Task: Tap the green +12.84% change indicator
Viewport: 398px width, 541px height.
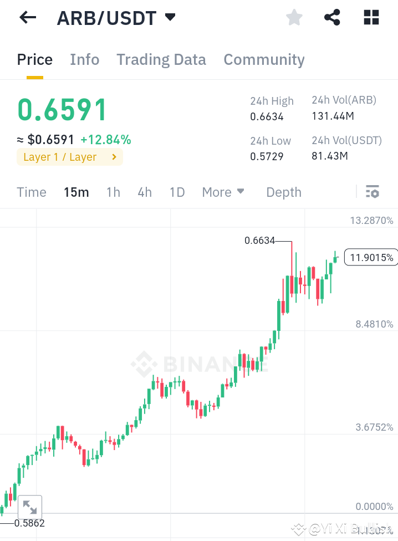Action: [x=106, y=140]
